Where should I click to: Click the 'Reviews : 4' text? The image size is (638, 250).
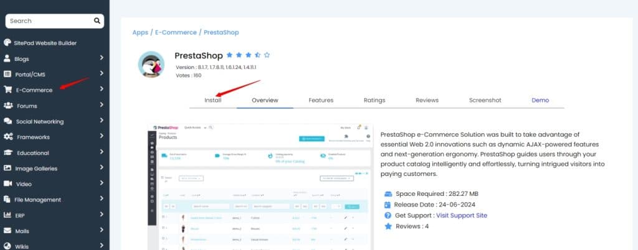[412, 226]
